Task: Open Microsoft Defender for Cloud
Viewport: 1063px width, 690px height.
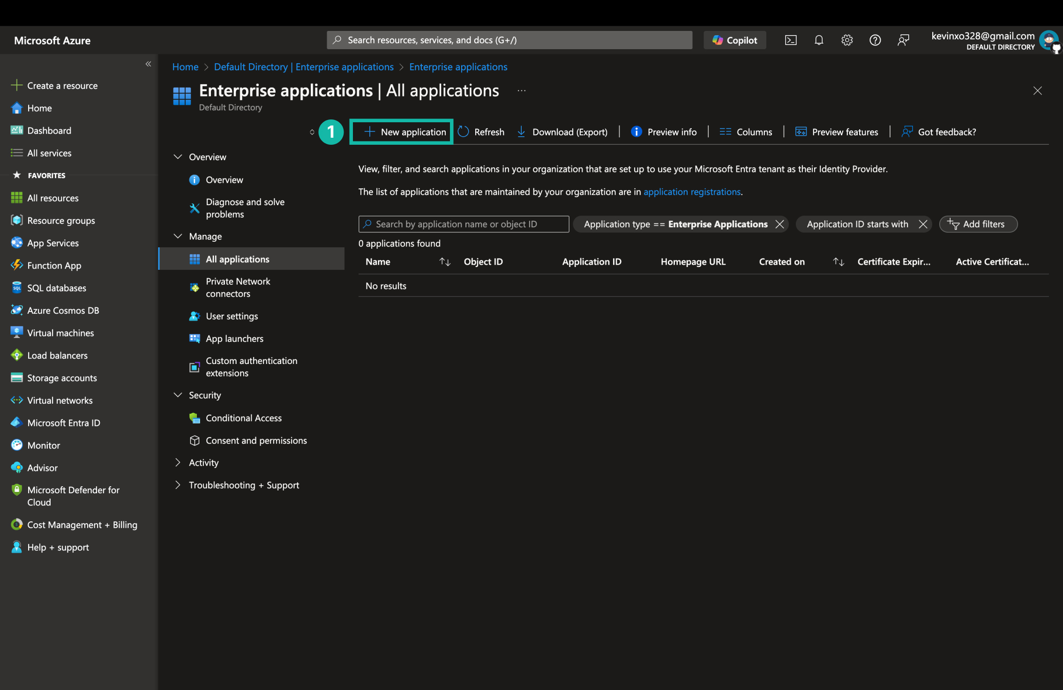Action: (66, 496)
